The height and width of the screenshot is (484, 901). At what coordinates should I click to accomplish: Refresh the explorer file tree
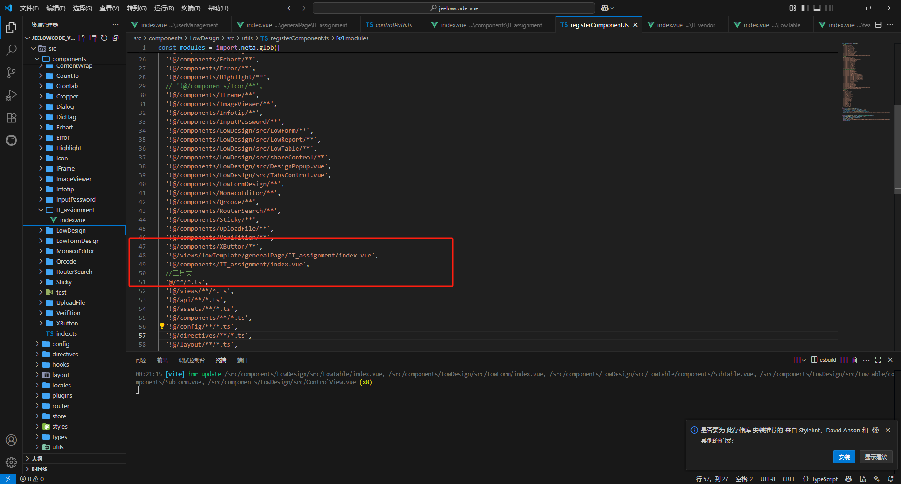point(104,38)
